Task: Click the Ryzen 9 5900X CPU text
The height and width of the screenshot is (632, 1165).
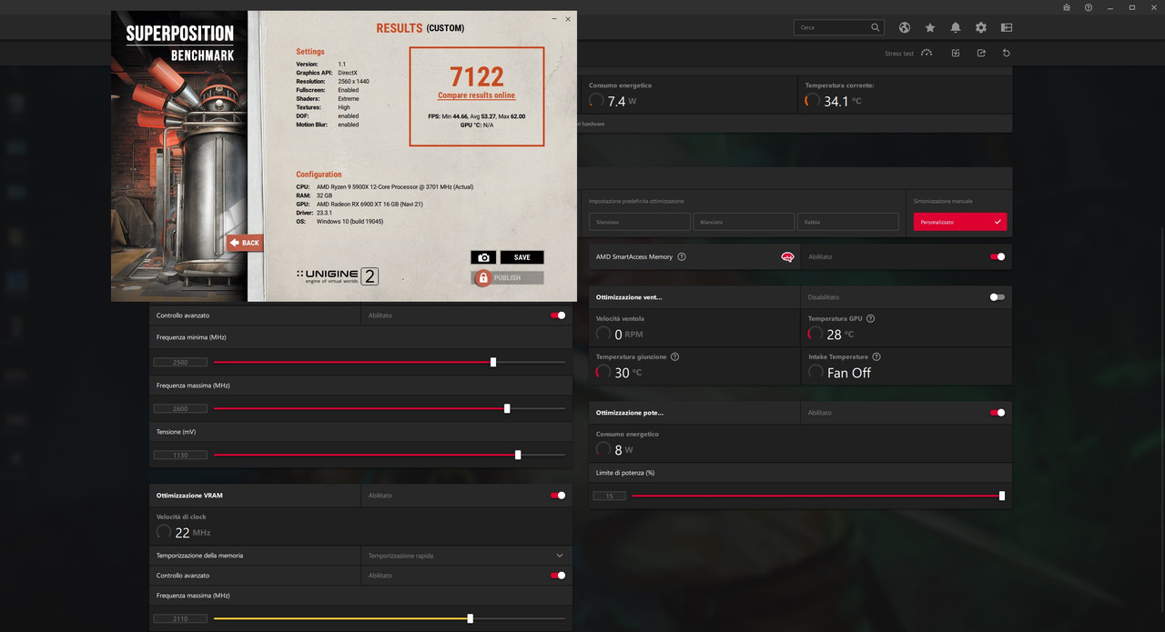Action: (395, 187)
